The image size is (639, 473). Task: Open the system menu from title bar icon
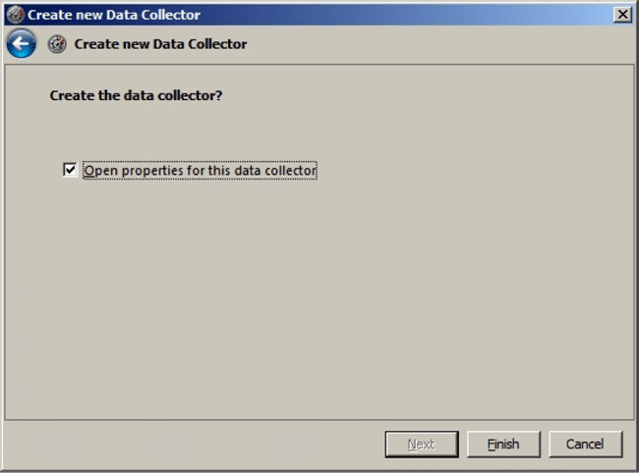coord(16,15)
